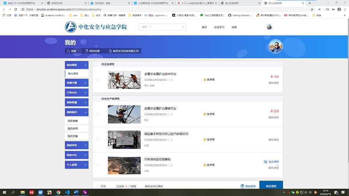The image size is (349, 196).
Task: Bookmark this page with the star icon
Action: 312,9
